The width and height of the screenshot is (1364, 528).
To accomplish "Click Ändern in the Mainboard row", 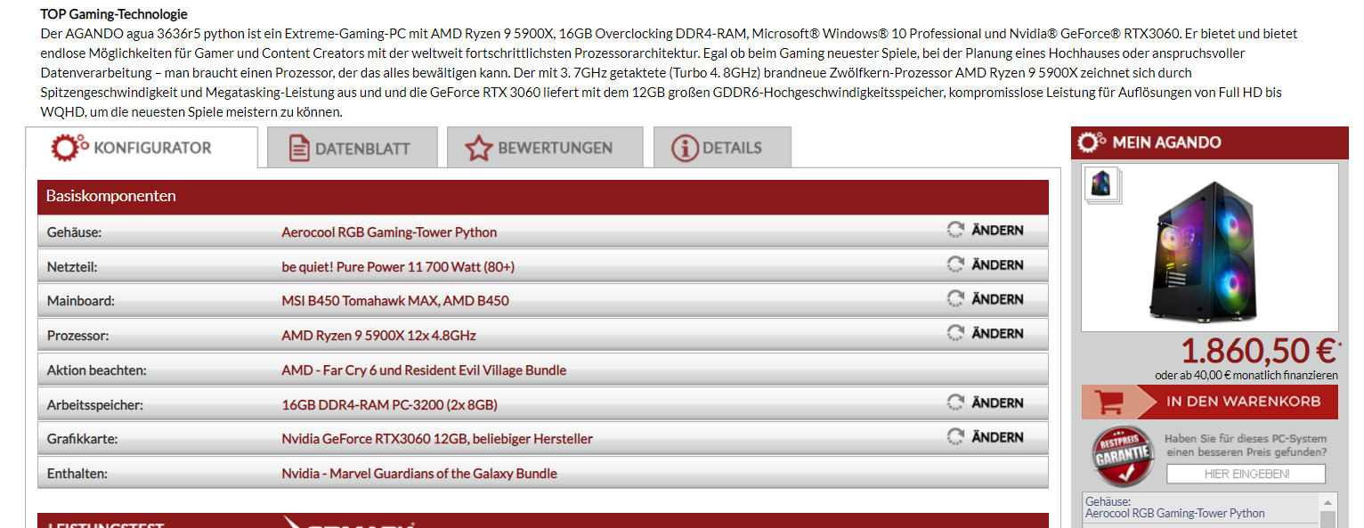I will pyautogui.click(x=997, y=298).
